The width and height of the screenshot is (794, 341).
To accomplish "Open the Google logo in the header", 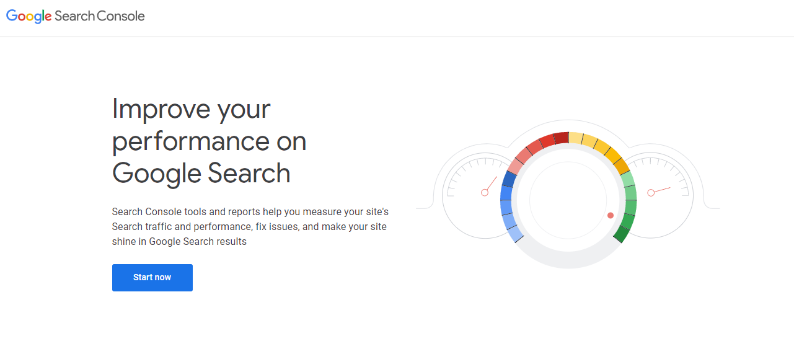I will (29, 17).
